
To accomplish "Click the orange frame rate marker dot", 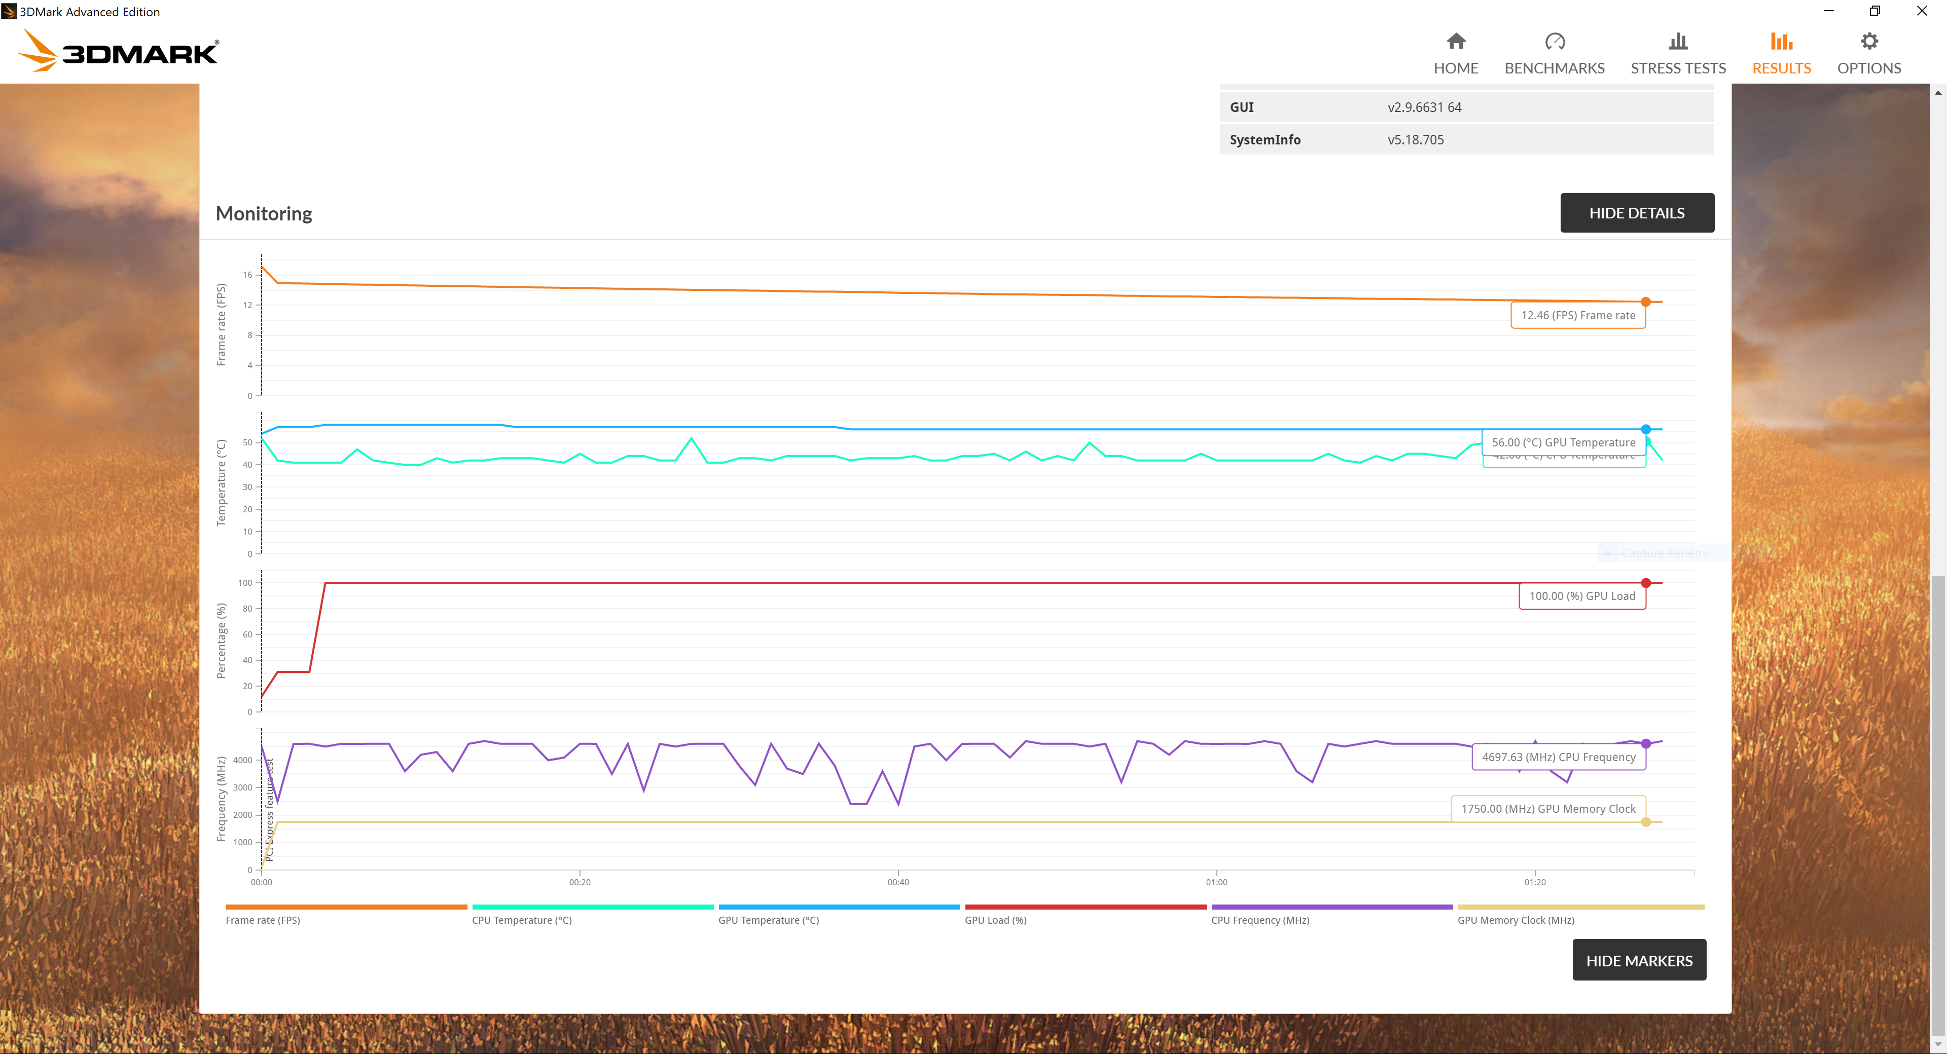I will (1645, 302).
